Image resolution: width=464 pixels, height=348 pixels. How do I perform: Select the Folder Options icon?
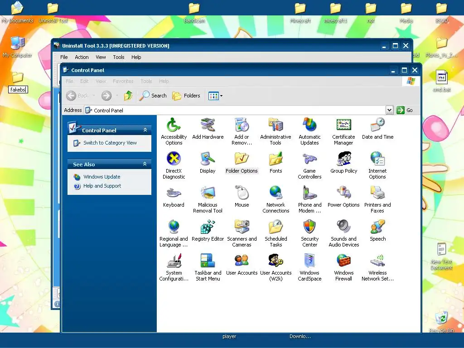242,163
